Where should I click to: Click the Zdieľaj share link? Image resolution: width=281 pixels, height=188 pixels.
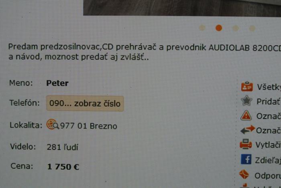[268, 160]
